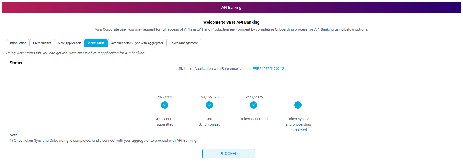Open Account details Sync with Aggregator tab
The image size is (463, 164).
tap(137, 43)
